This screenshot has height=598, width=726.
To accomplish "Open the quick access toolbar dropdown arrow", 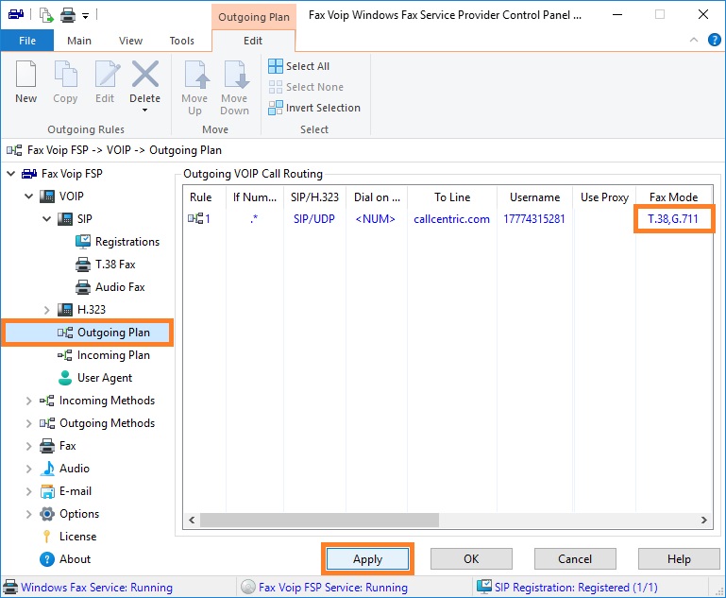I will [85, 16].
